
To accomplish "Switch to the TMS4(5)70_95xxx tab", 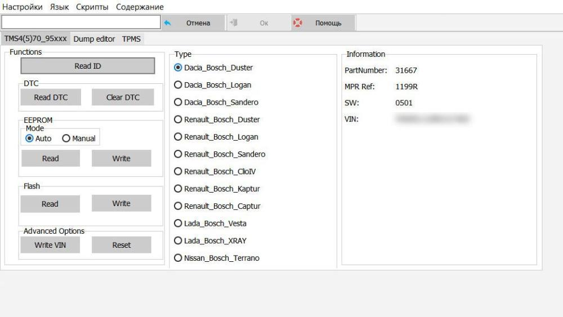I will pos(35,38).
